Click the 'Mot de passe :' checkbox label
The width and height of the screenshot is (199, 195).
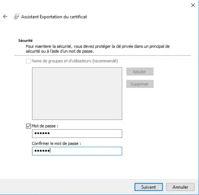[x=45, y=126]
